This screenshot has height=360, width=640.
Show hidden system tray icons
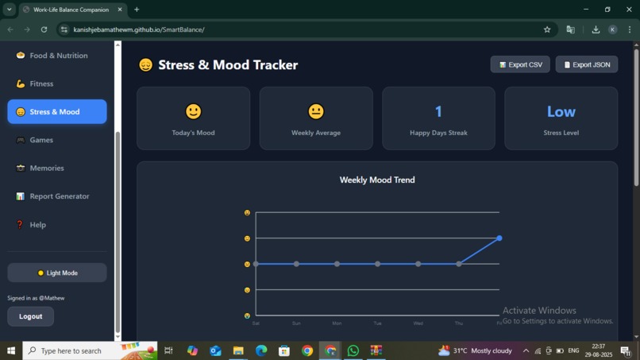(526, 350)
